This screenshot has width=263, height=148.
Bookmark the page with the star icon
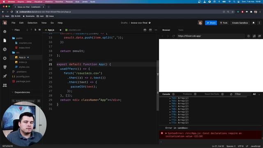tap(233, 12)
